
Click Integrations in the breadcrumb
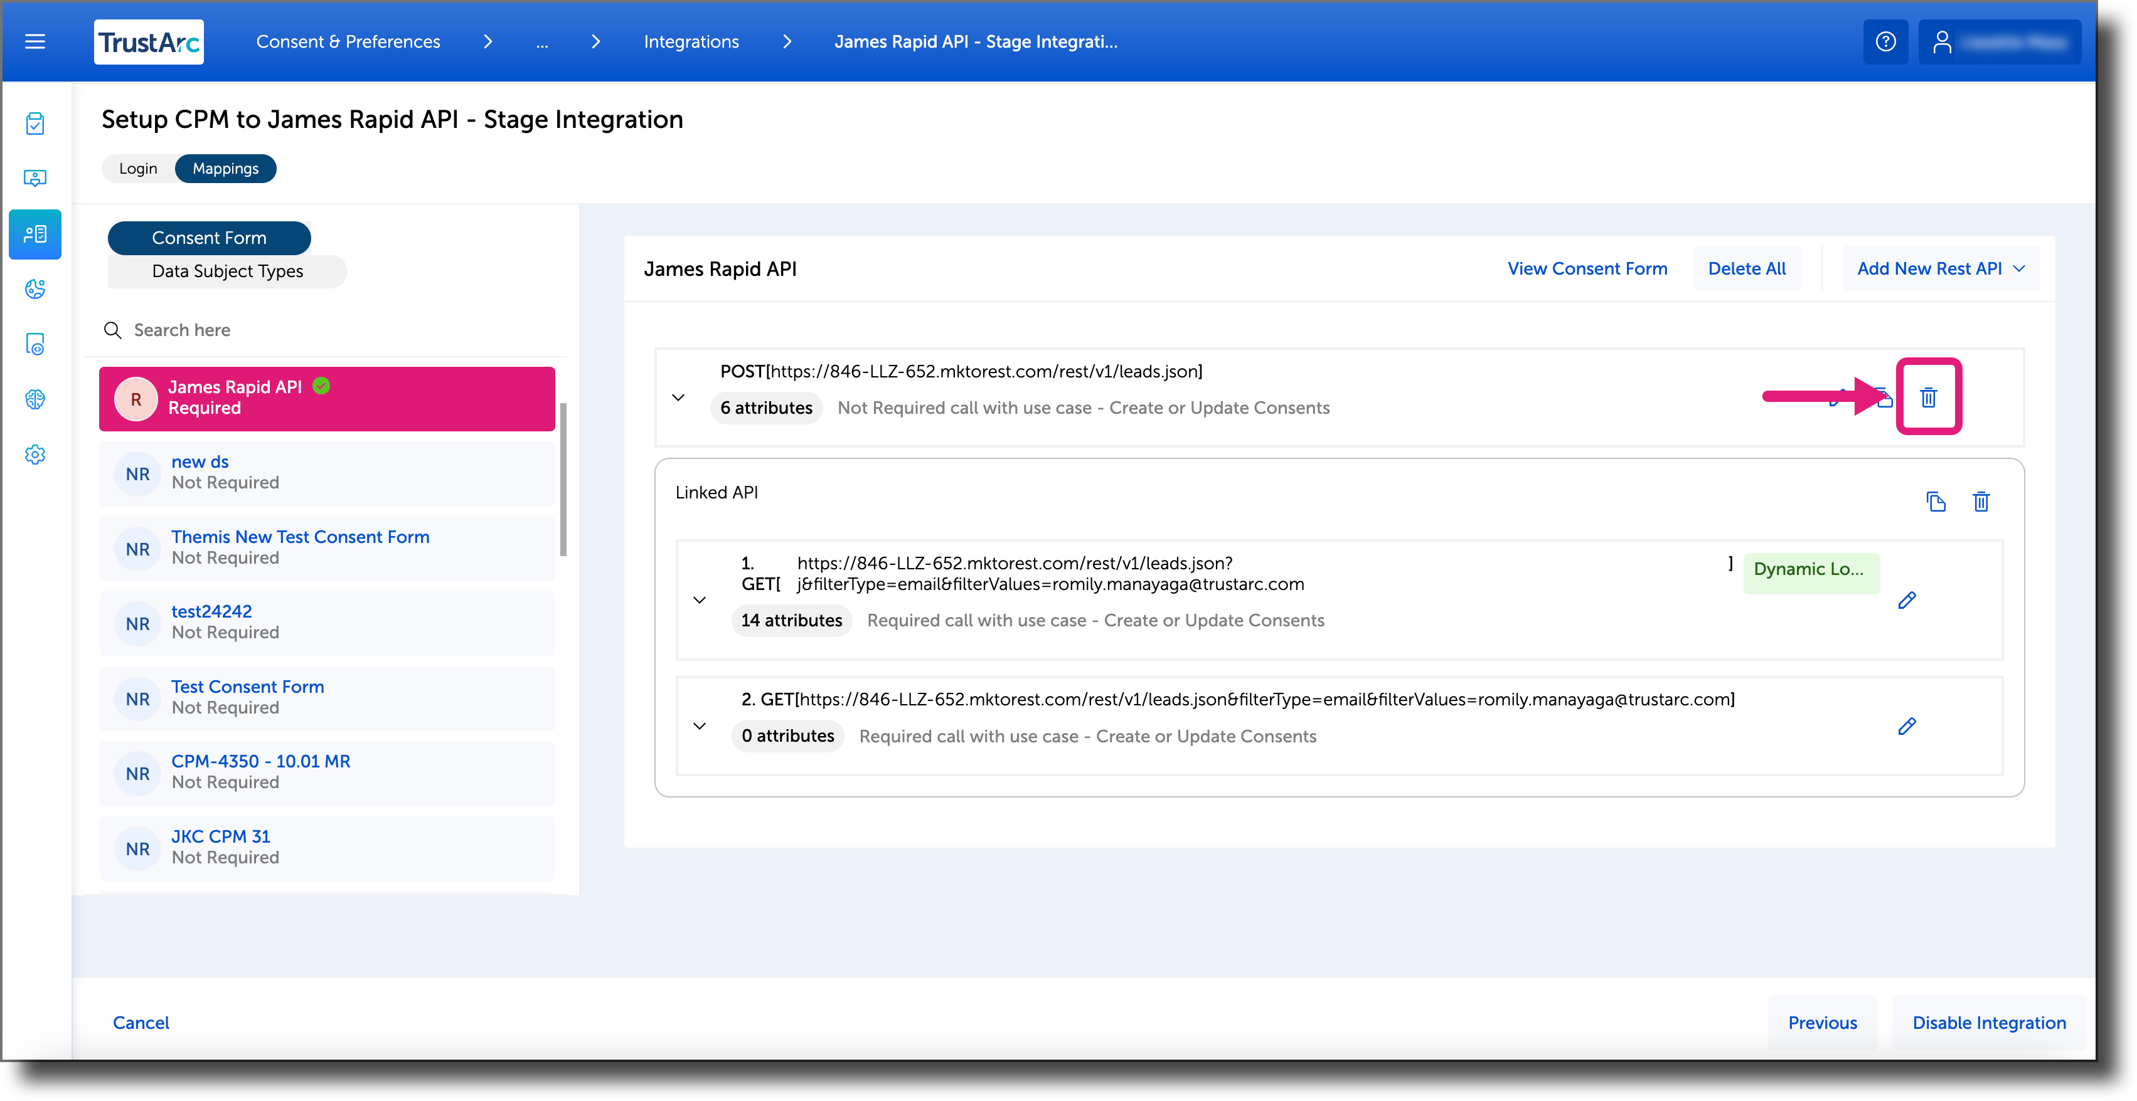[690, 41]
